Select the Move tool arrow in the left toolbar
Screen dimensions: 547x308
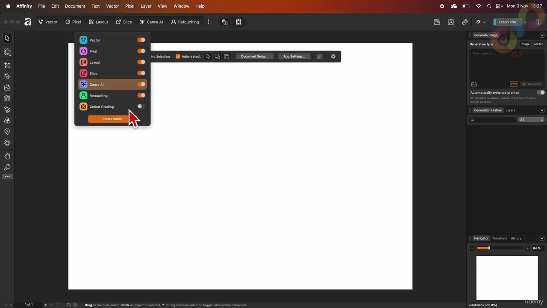(7, 38)
